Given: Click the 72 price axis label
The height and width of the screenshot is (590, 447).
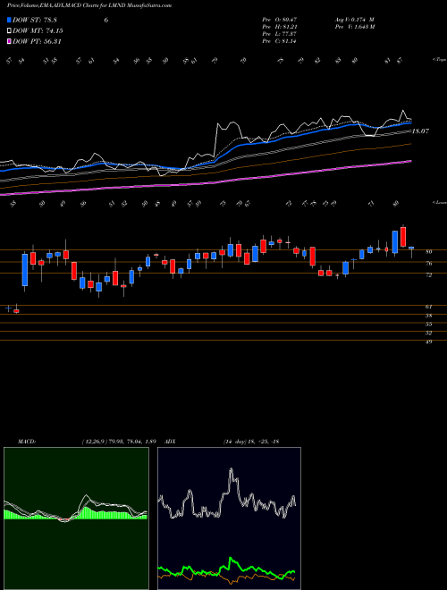Looking at the screenshot, I should coord(428,275).
